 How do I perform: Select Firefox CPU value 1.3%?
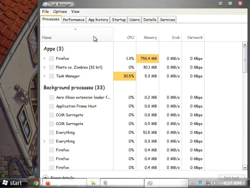(x=125, y=59)
